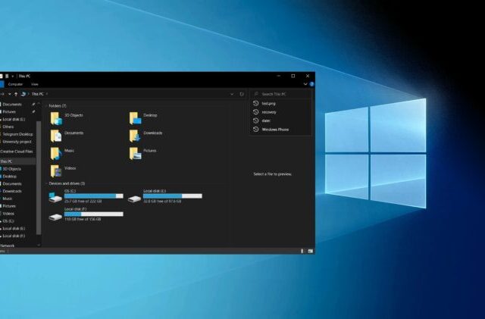
Task: Select 'recovery' from search history suggestions
Action: click(x=270, y=112)
